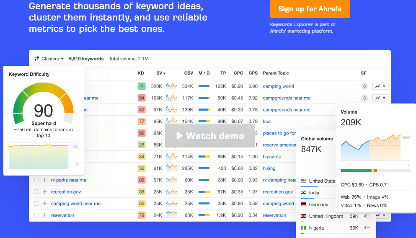The width and height of the screenshot is (416, 238).
Task: Play the Watch demo video
Action: [209, 136]
